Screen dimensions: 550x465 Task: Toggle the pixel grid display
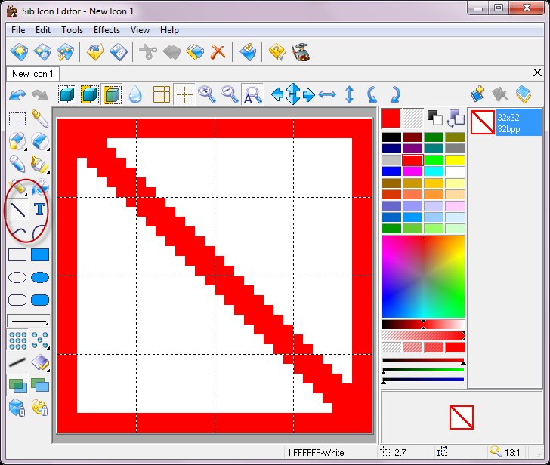161,94
